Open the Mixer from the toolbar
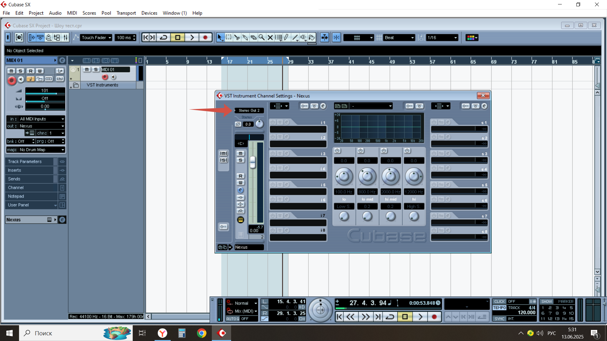Screen dimensions: 607x341 pyautogui.click(x=65, y=38)
